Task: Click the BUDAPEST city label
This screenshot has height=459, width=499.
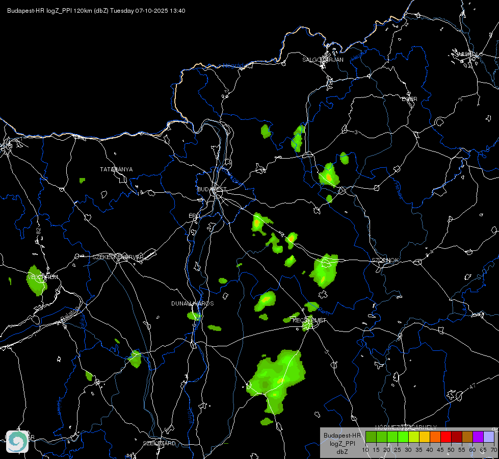Action: tap(212, 189)
